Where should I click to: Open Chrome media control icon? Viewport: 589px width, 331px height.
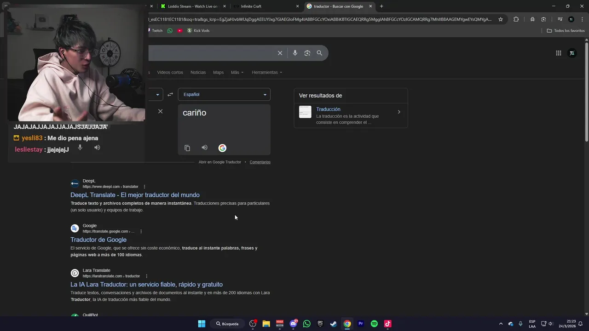tap(560, 19)
